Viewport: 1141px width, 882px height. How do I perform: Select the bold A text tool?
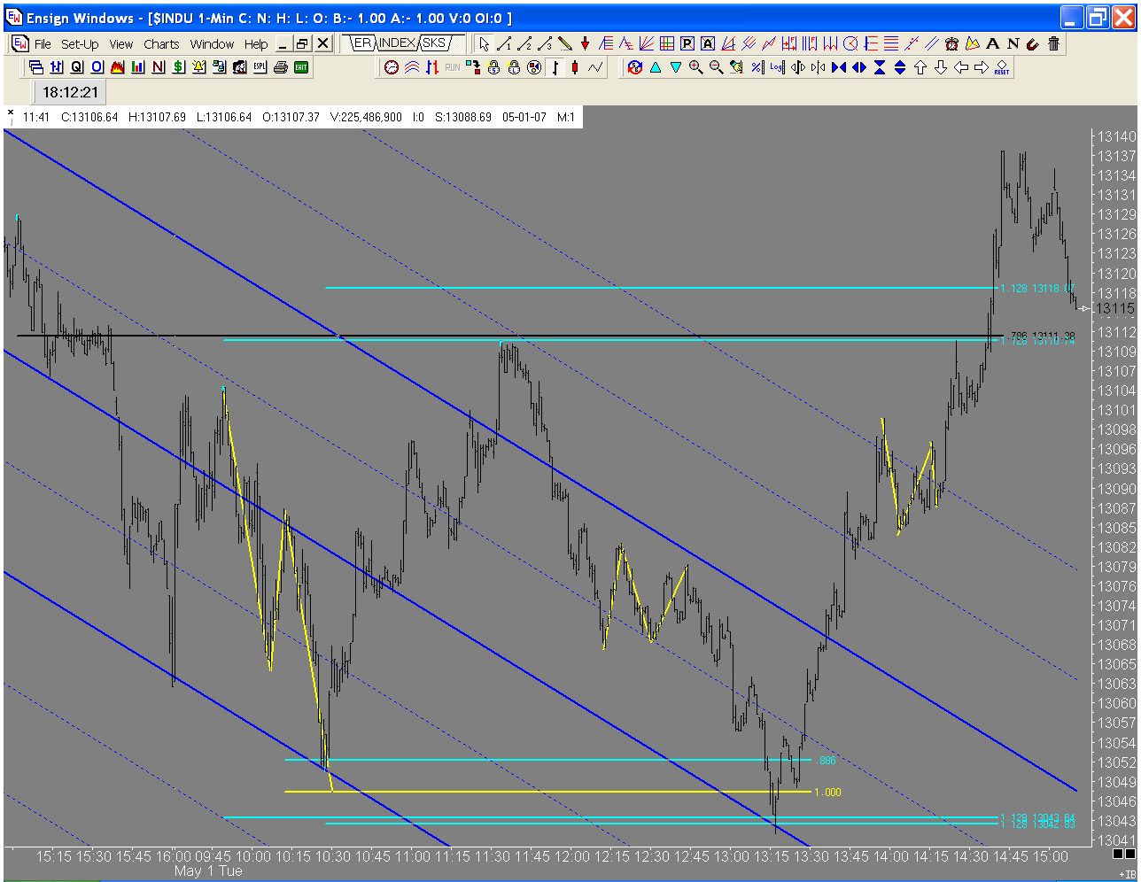(x=992, y=43)
